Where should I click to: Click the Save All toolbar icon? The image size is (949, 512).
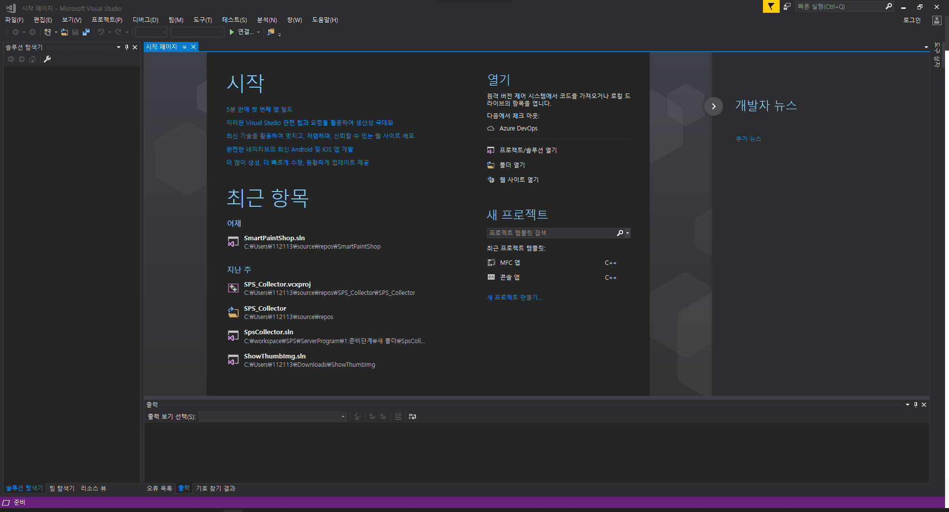86,32
